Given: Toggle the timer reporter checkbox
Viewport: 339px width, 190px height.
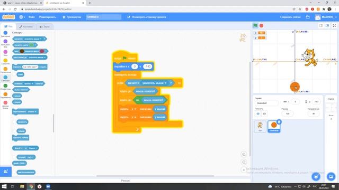Looking at the screenshot, I should [x=14, y=131].
